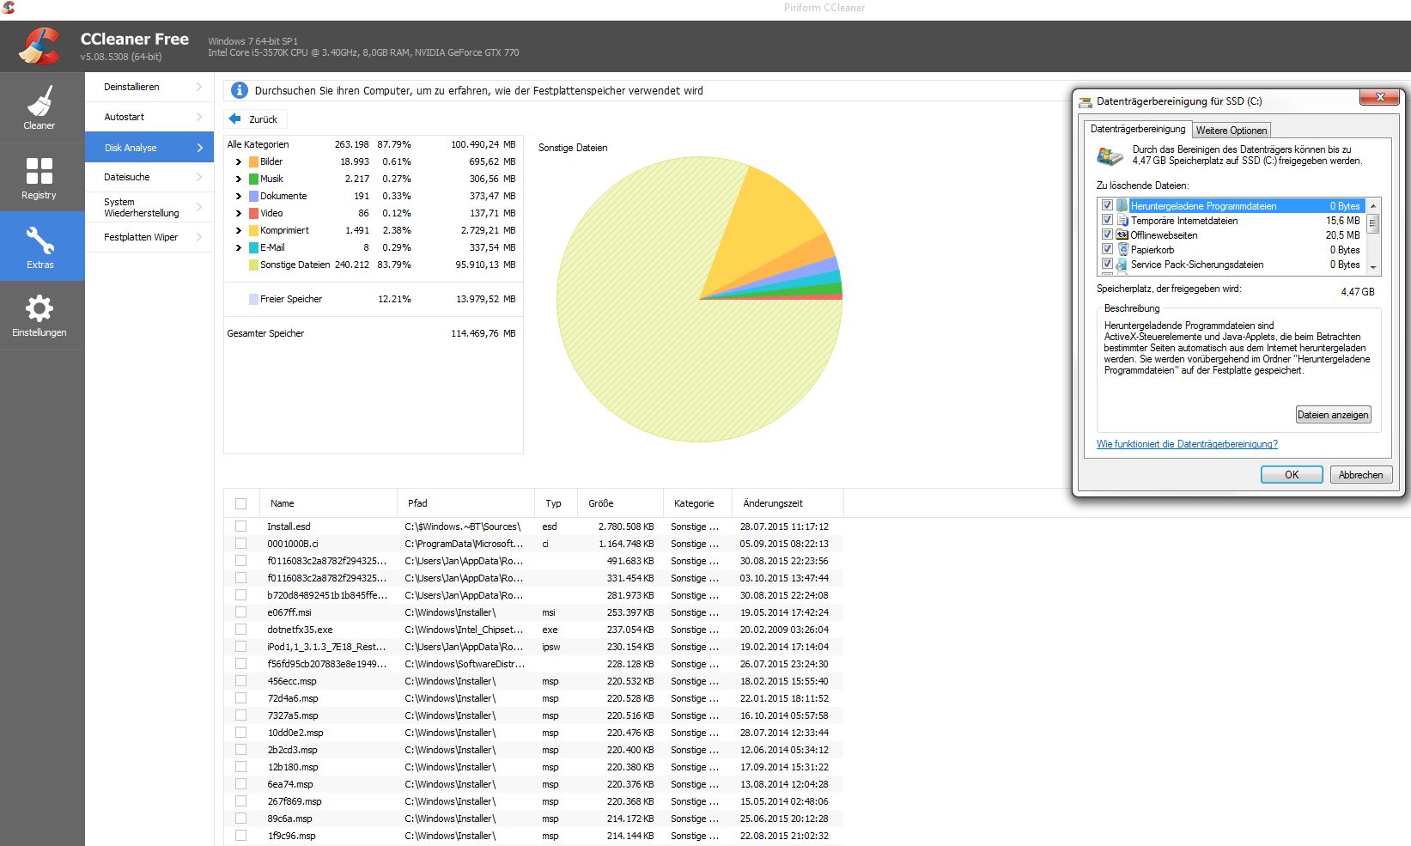
Task: Go back with the Zurück button
Action: pos(255,119)
